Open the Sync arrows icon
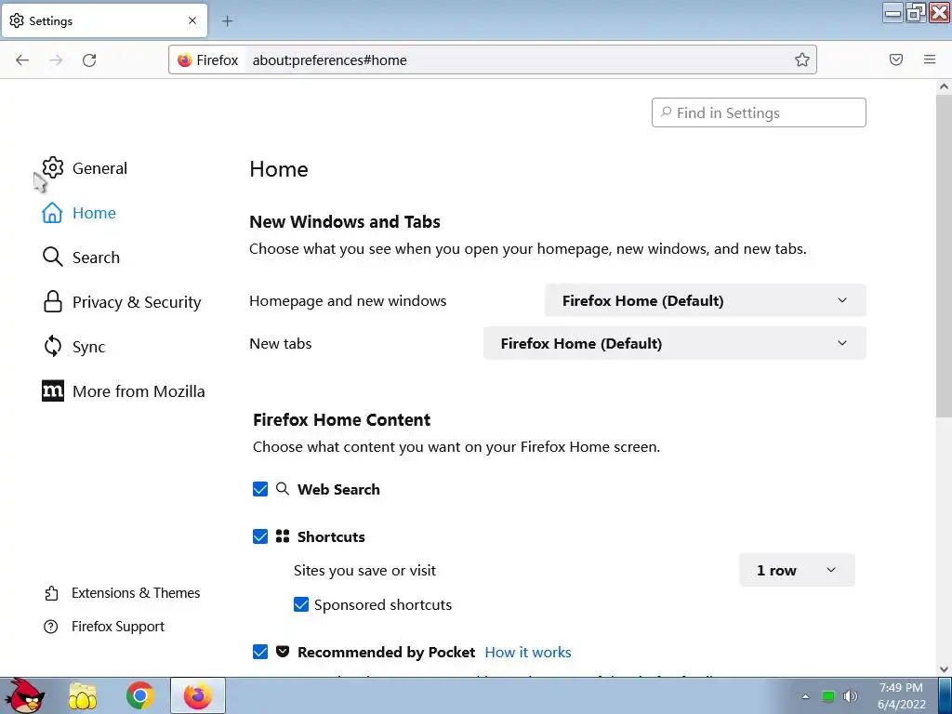 tap(53, 346)
